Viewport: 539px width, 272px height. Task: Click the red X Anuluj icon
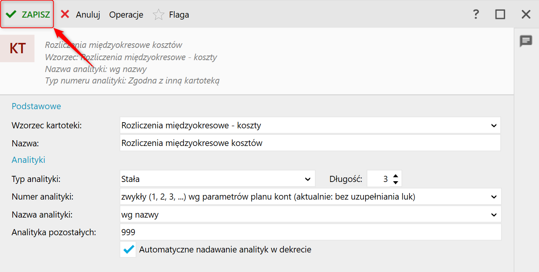tap(65, 15)
